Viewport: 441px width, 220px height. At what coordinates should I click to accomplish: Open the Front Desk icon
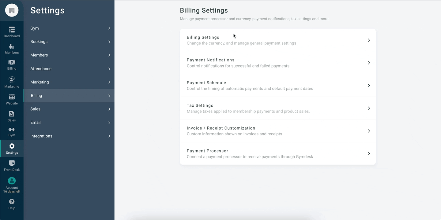(12, 163)
